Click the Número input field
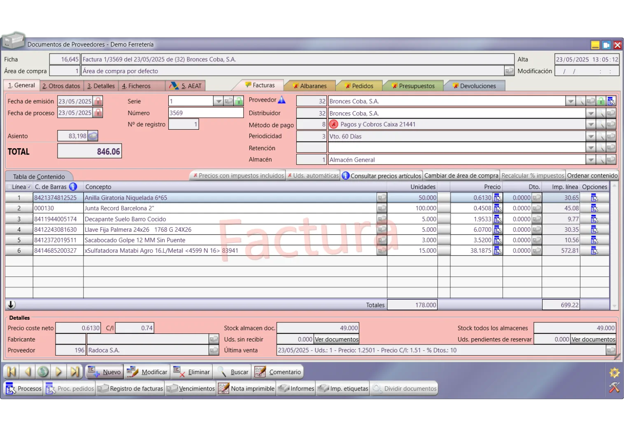 click(205, 113)
